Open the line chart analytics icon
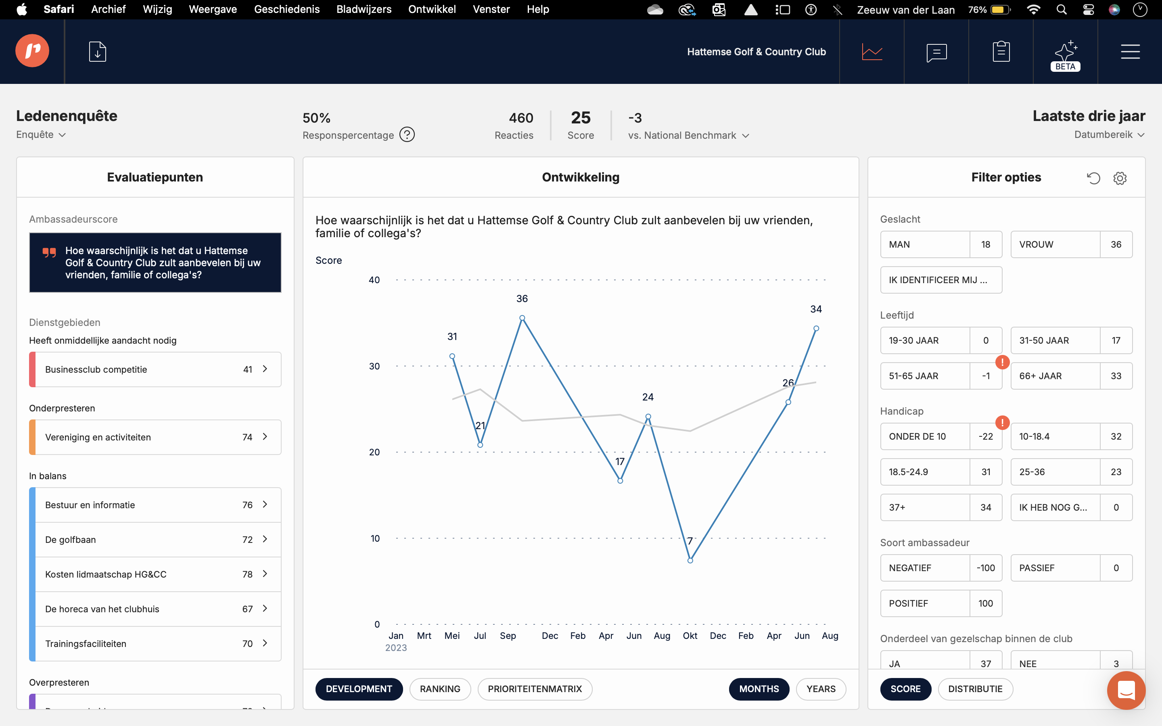The height and width of the screenshot is (726, 1162). 871,51
